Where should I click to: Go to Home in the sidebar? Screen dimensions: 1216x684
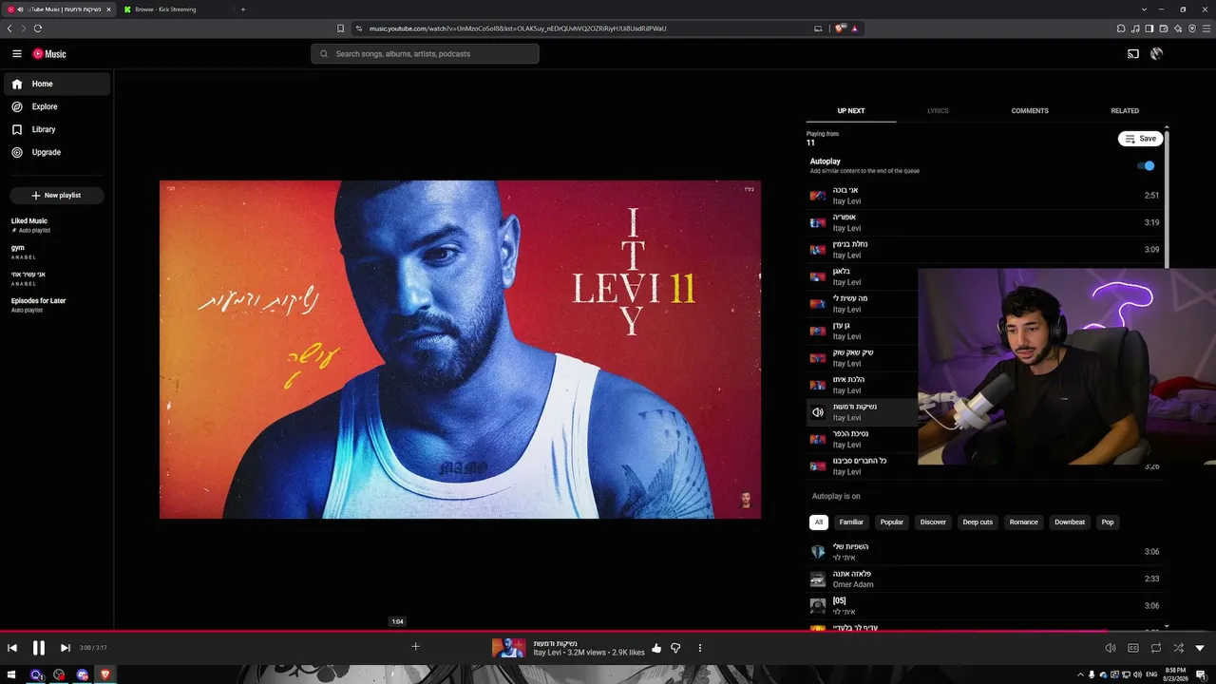[57, 84]
